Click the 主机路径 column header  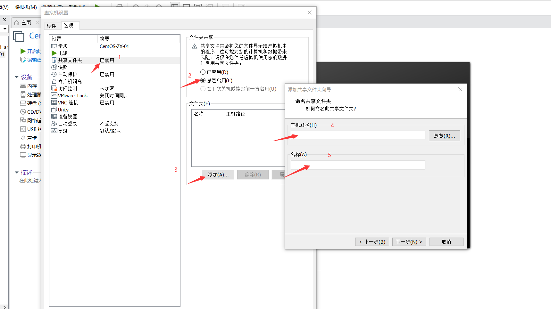click(236, 114)
